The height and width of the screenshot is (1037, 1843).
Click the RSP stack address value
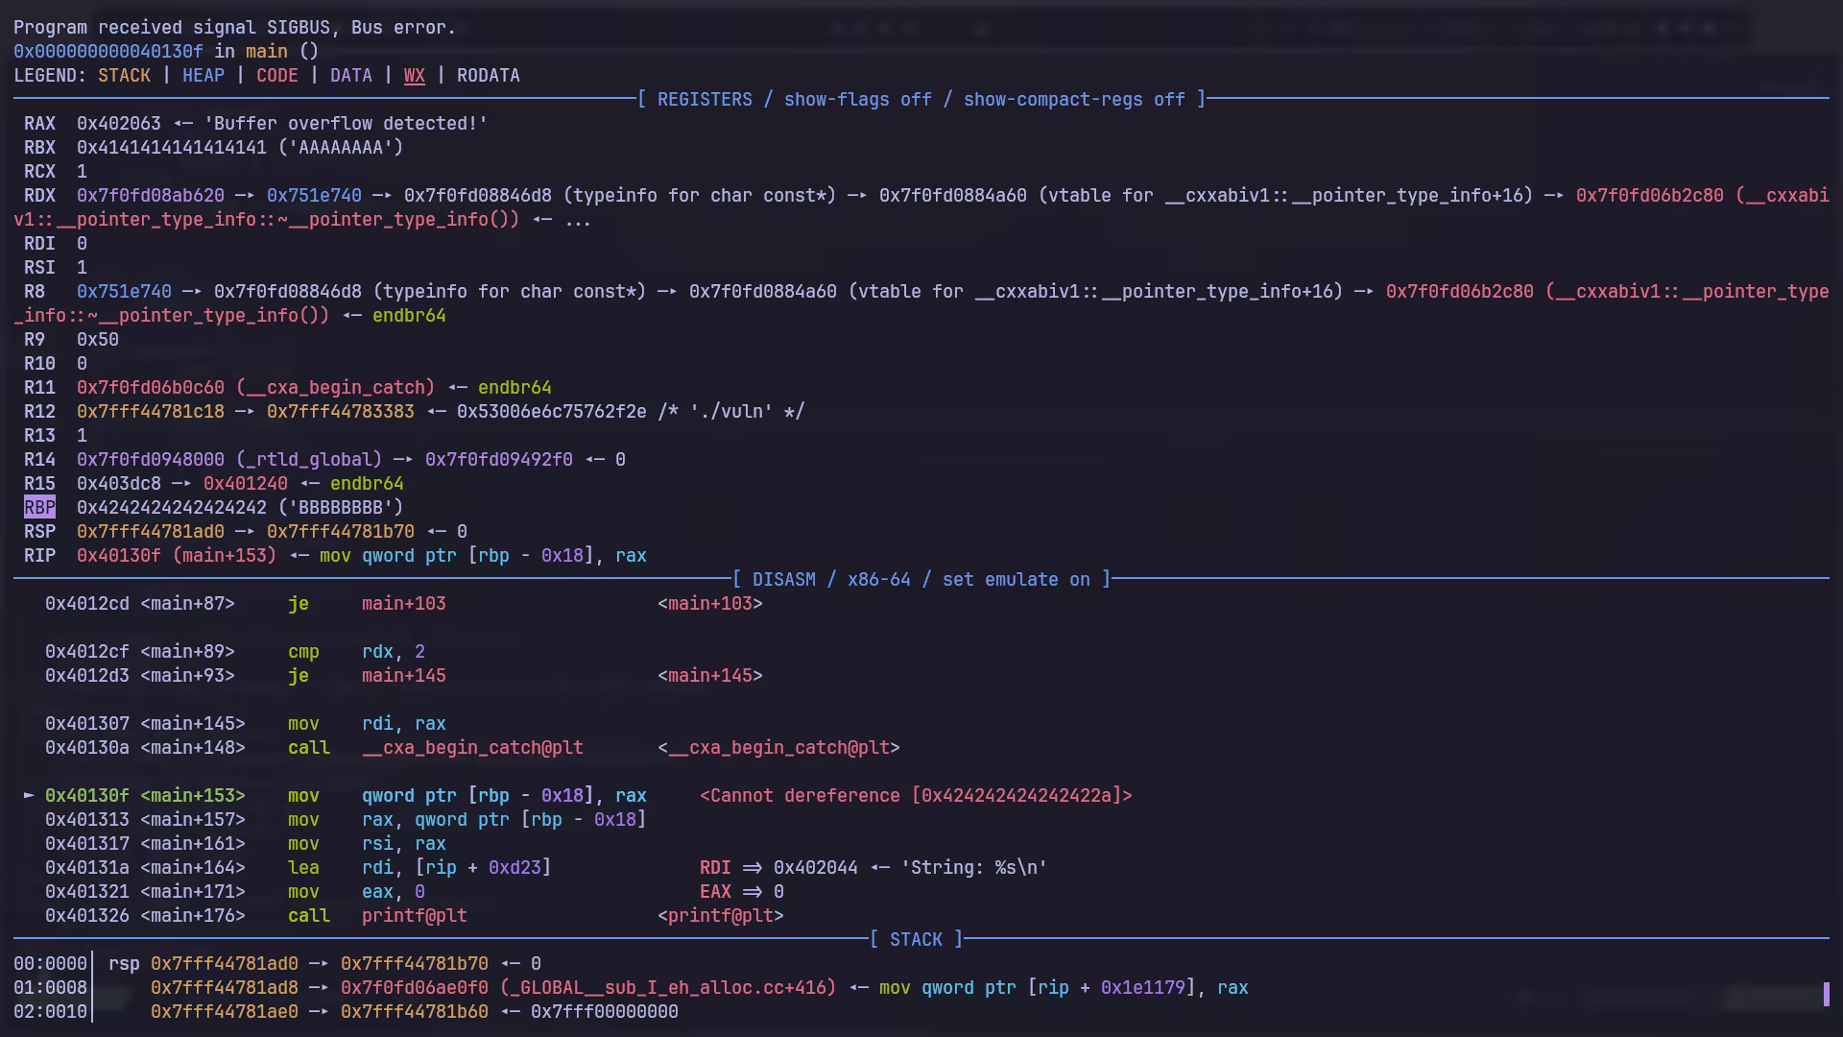point(151,532)
